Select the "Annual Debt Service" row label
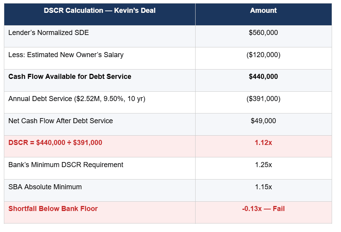 pos(77,99)
